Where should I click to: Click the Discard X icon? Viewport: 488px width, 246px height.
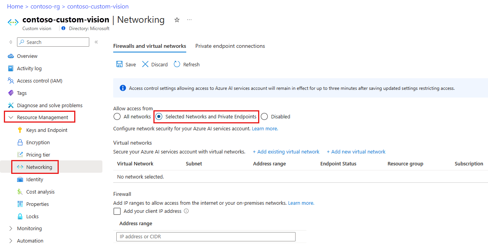pos(145,64)
